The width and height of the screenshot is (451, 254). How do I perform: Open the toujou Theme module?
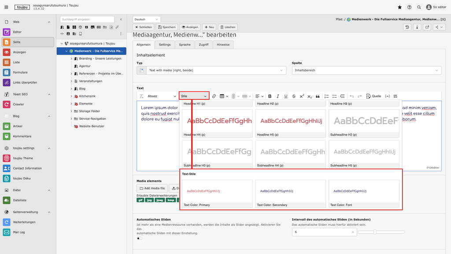[x=28, y=158]
